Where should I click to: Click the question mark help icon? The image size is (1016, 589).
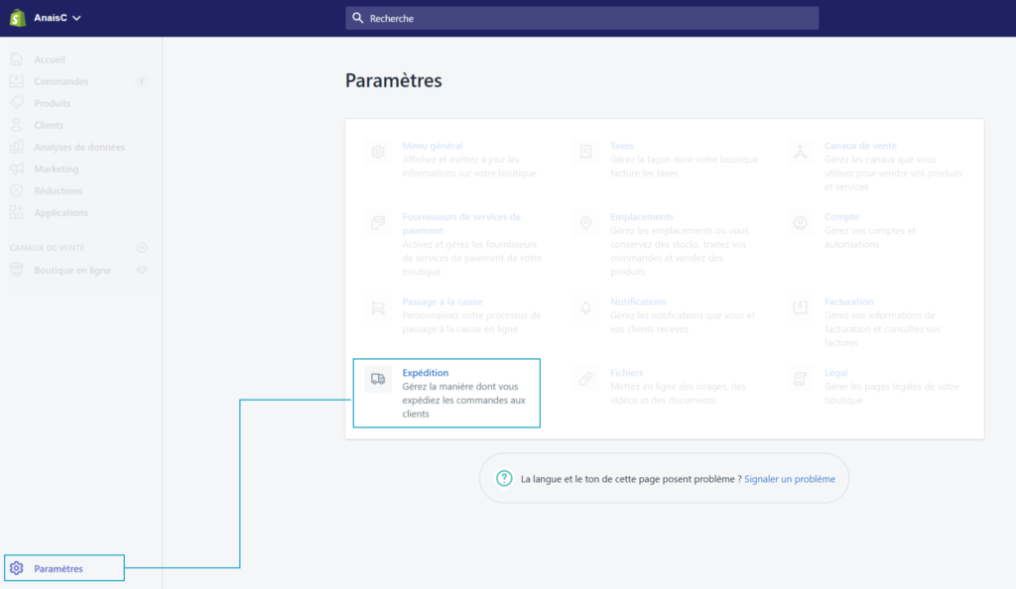coord(504,478)
